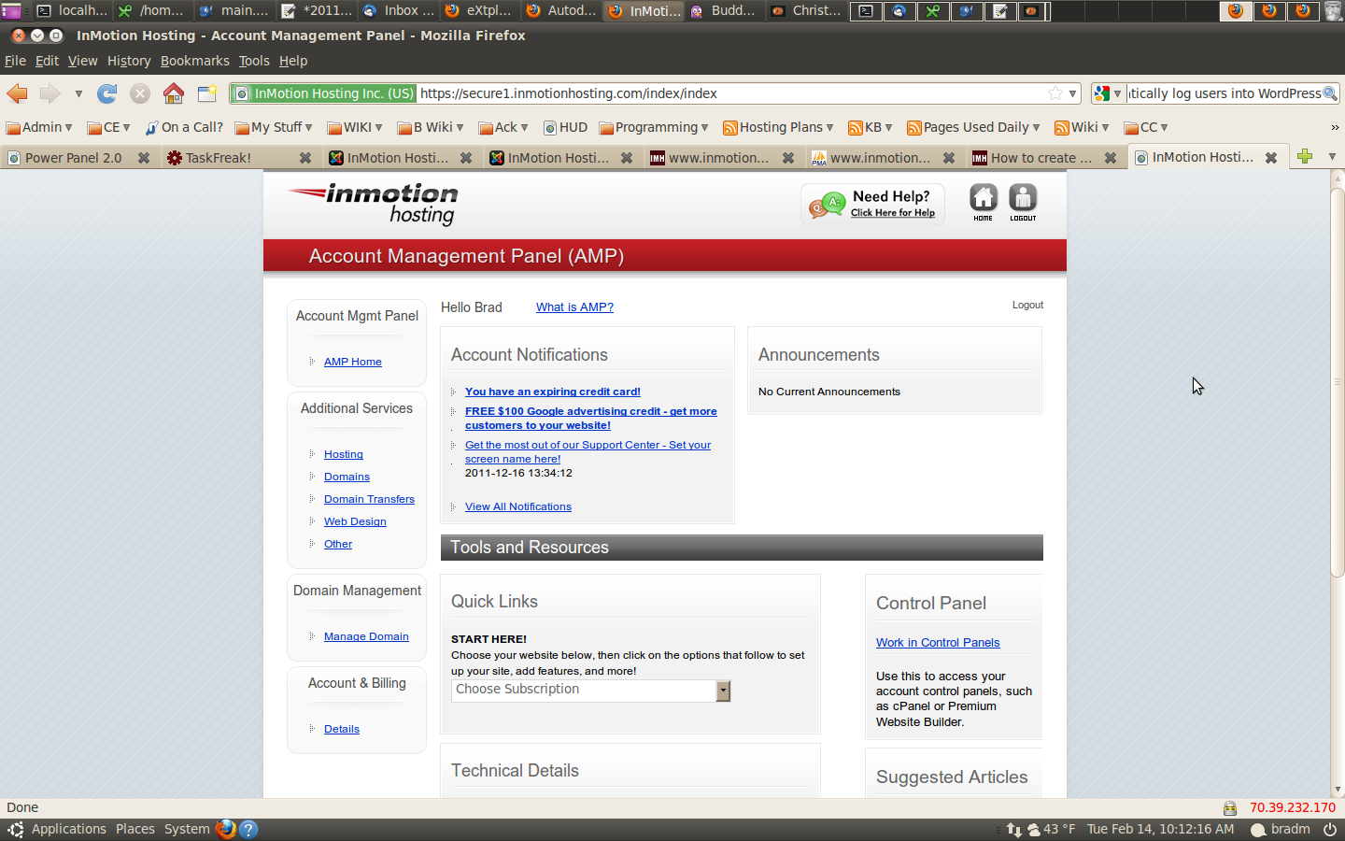Bookmark this page using the star icon
Image resolution: width=1345 pixels, height=841 pixels.
(1055, 93)
